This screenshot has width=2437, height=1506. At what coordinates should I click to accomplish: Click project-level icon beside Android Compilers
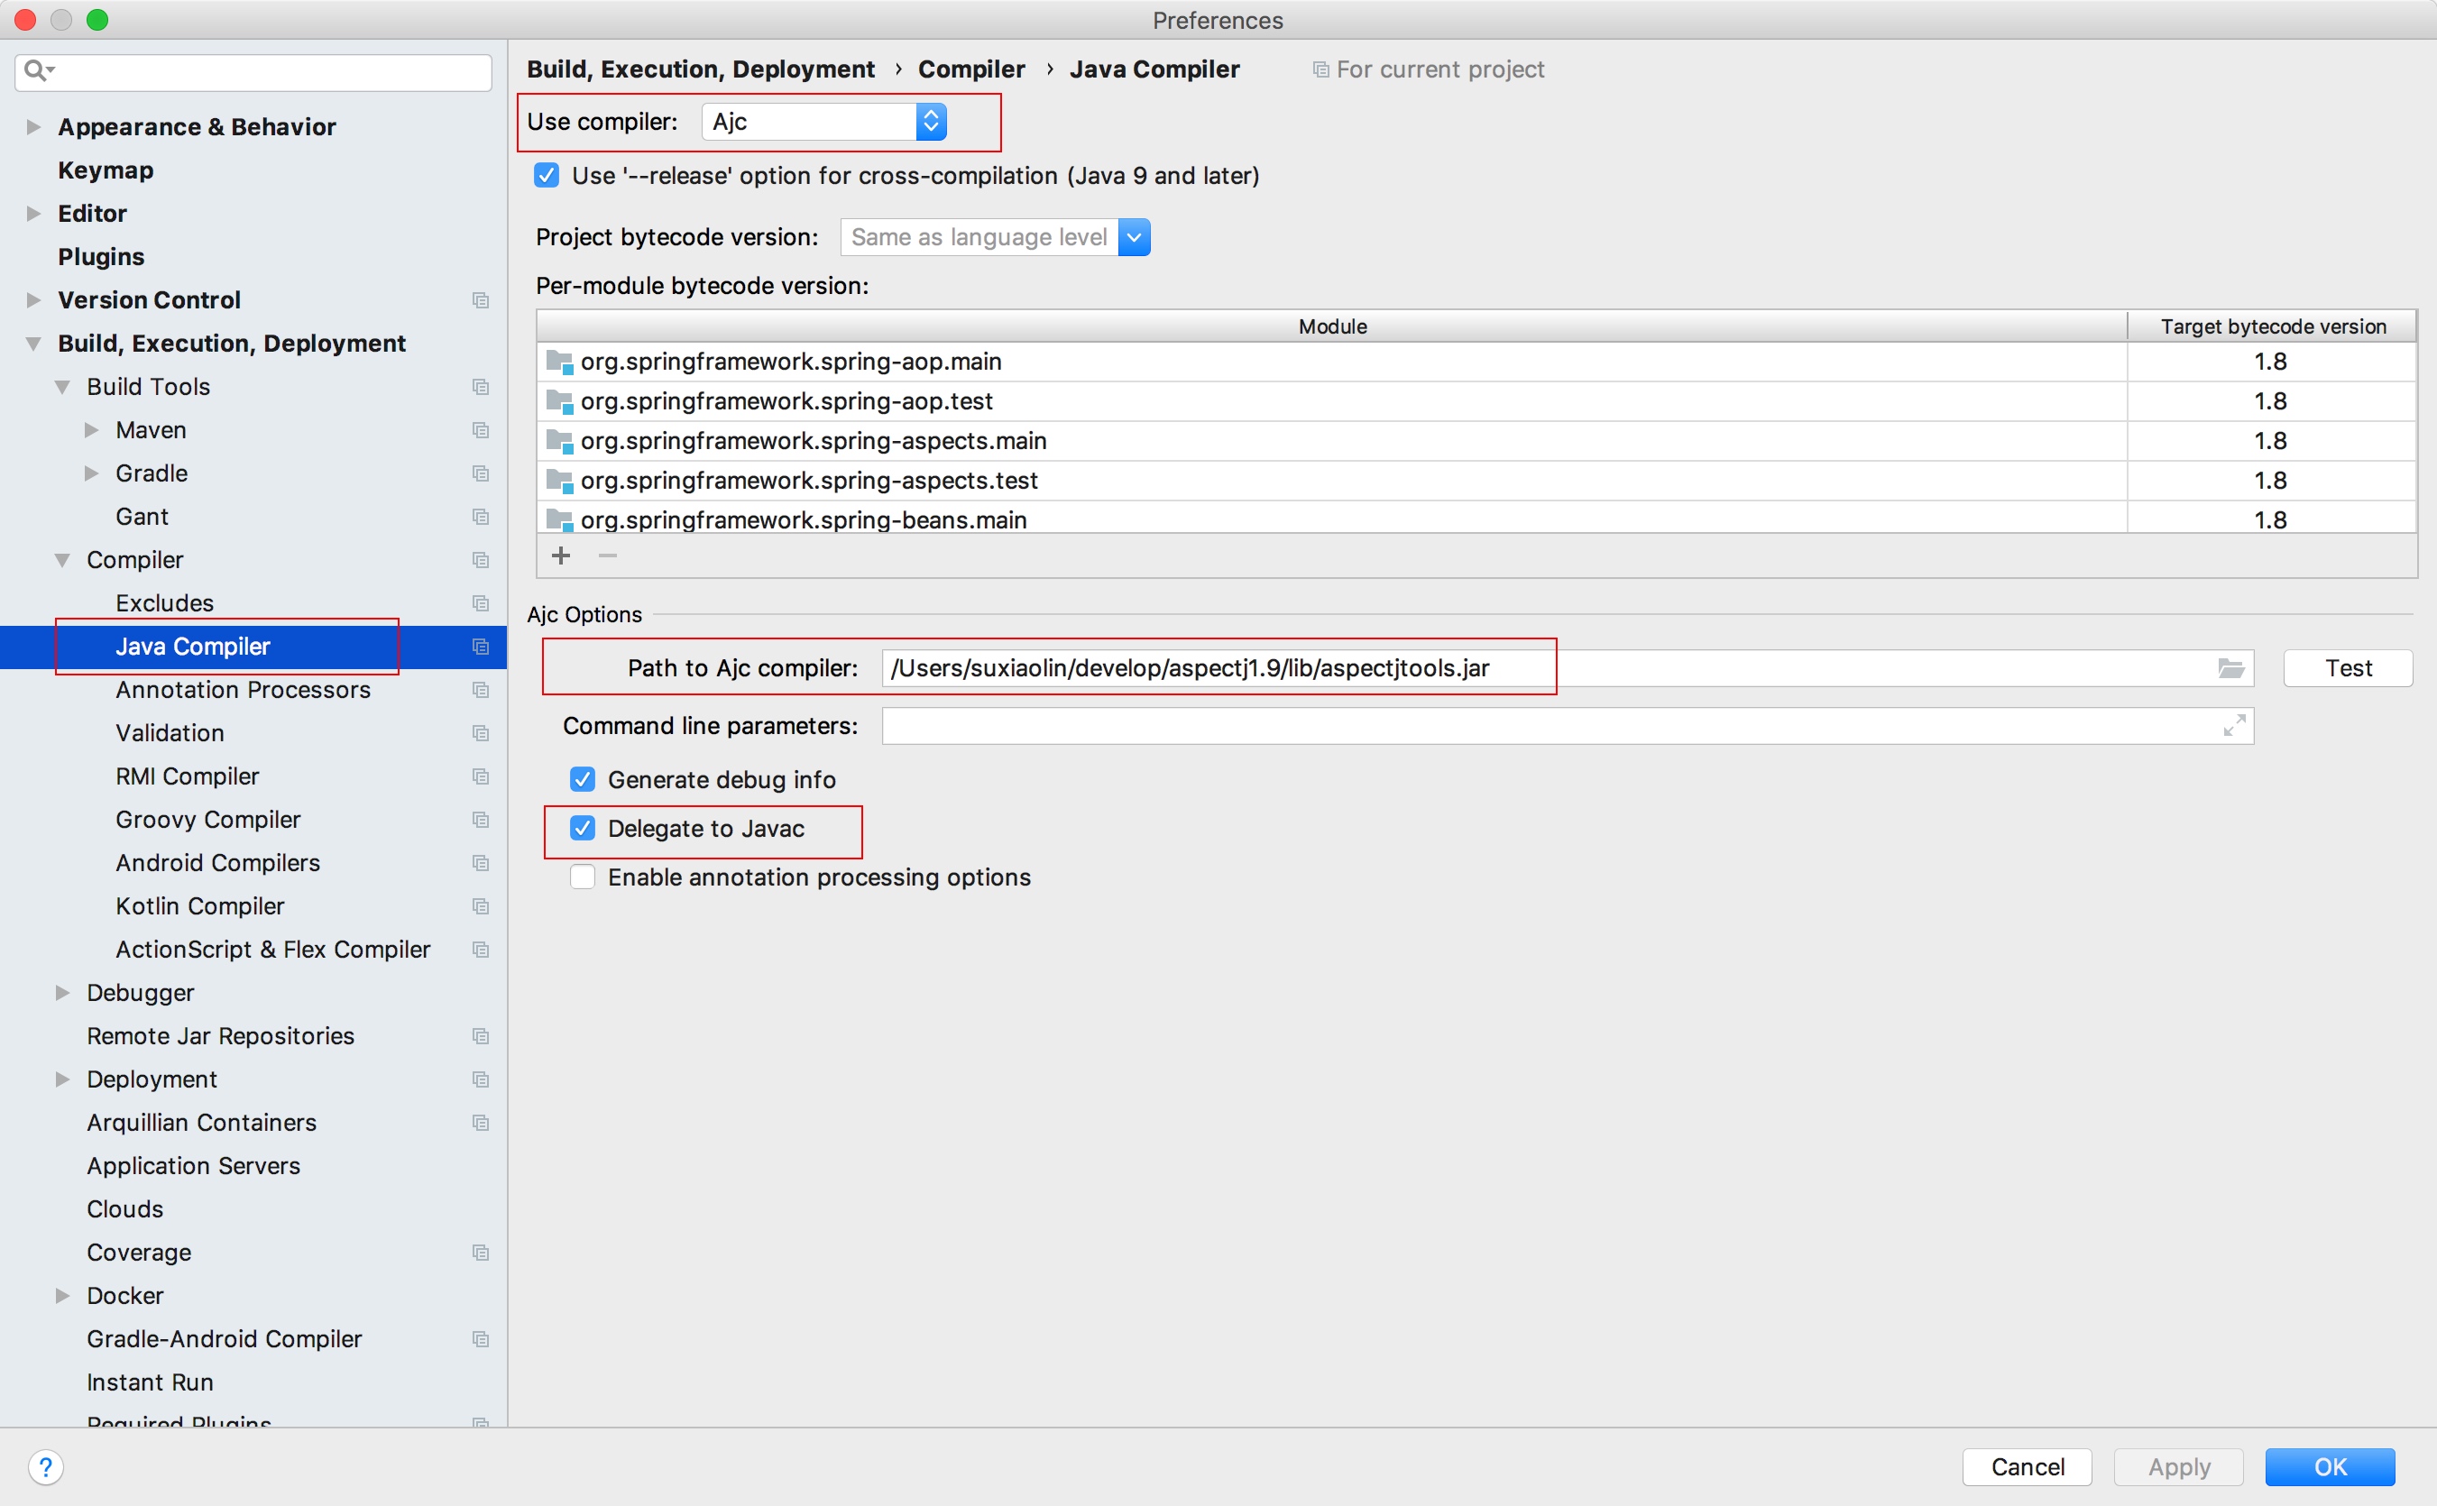click(481, 862)
